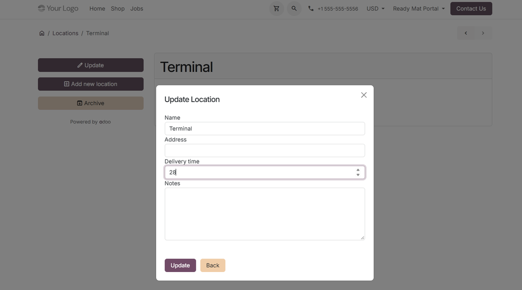Click the Contact Us button
522x290 pixels.
(471, 9)
